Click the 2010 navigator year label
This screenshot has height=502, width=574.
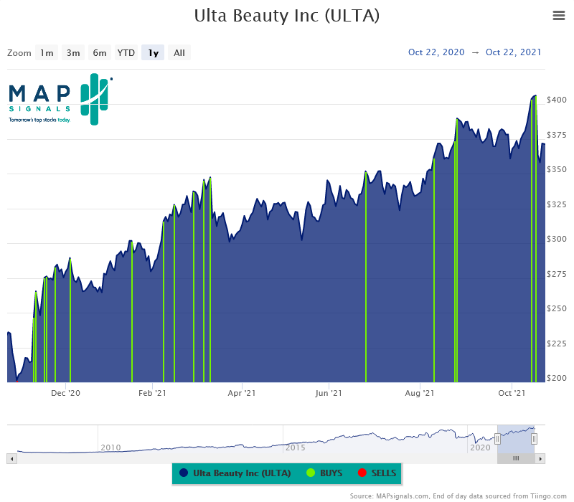coord(110,447)
